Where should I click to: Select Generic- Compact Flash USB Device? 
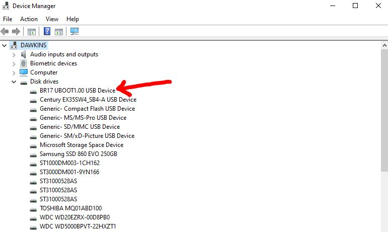coord(88,109)
